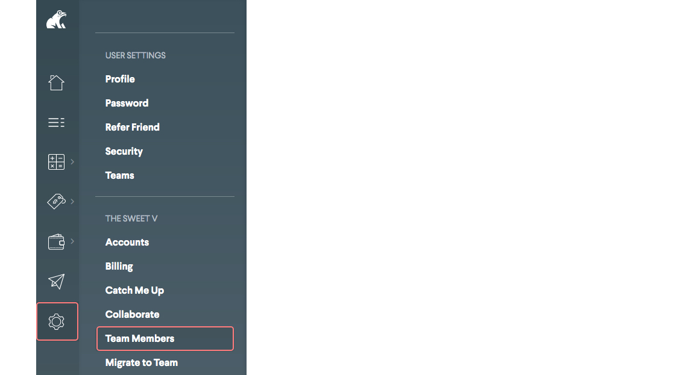Open the list menu icon
Image resolution: width=683 pixels, height=375 pixels.
coord(56,123)
